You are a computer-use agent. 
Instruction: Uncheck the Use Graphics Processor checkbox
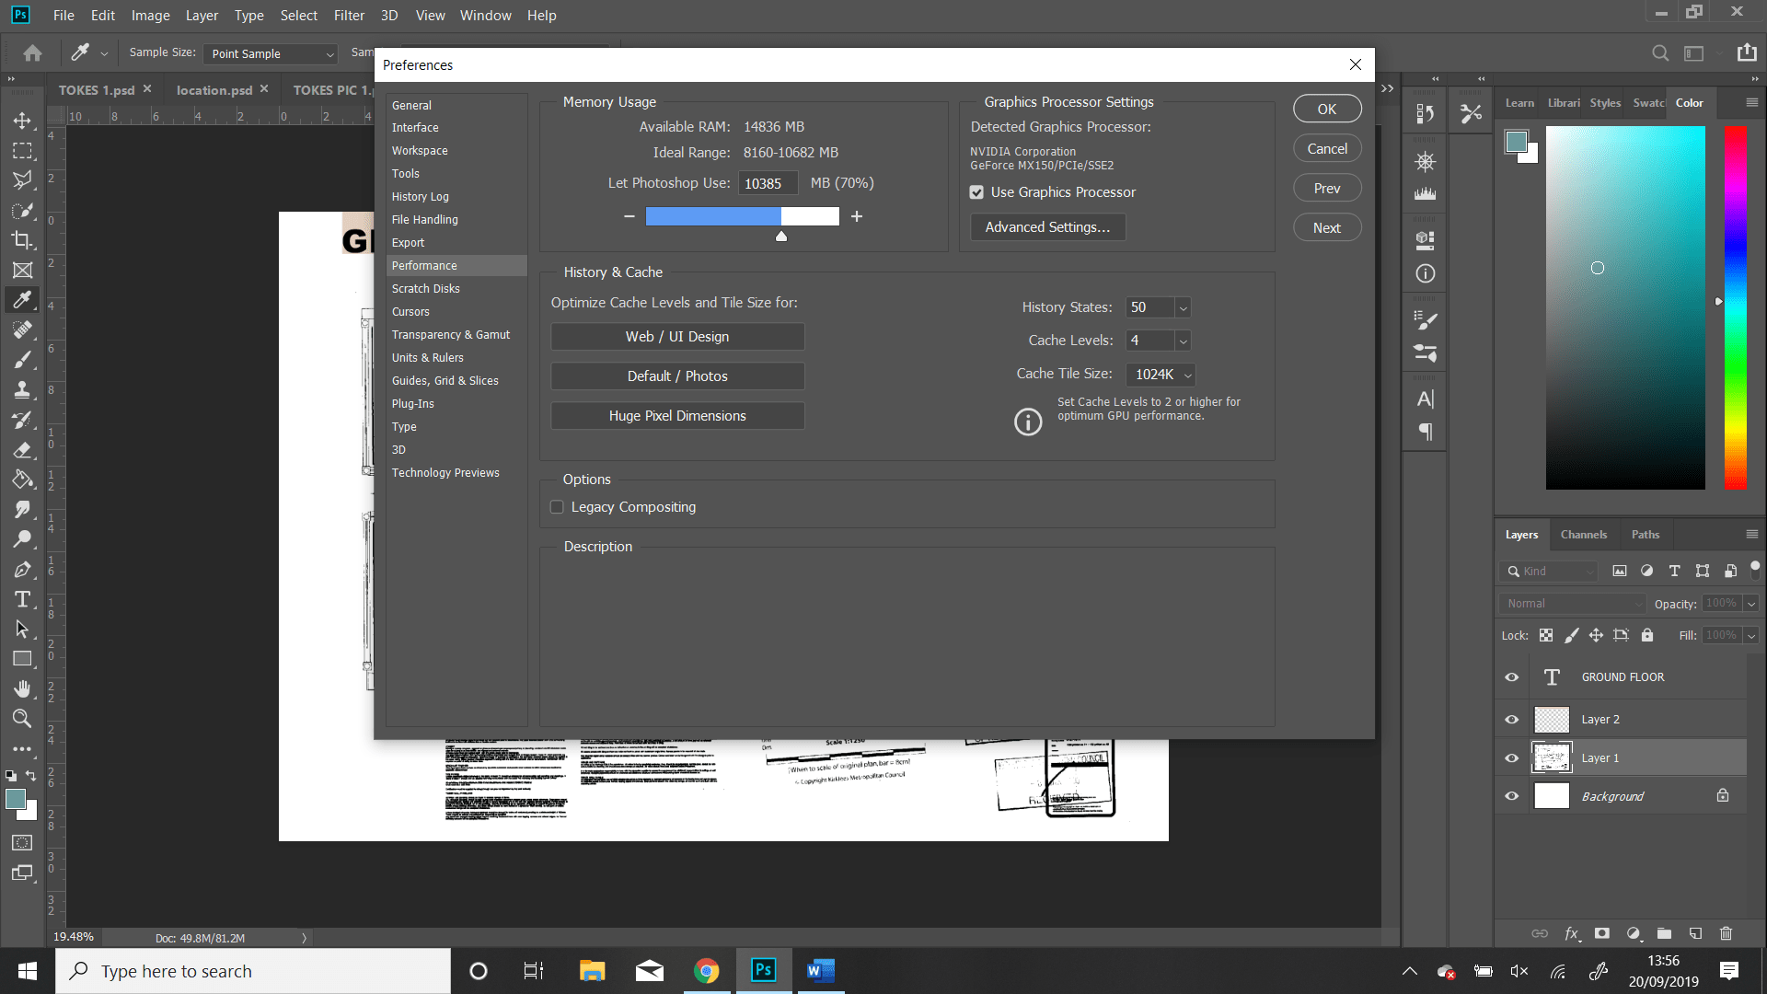click(x=976, y=191)
